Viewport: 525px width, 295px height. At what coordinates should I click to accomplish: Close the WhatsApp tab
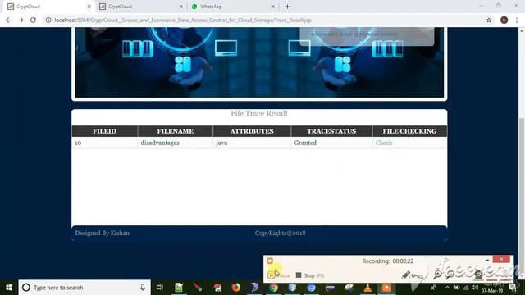[272, 7]
